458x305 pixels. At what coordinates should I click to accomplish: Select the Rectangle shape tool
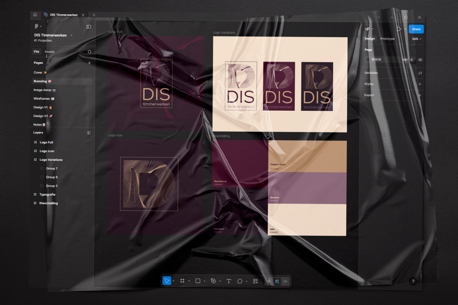pyautogui.click(x=198, y=281)
